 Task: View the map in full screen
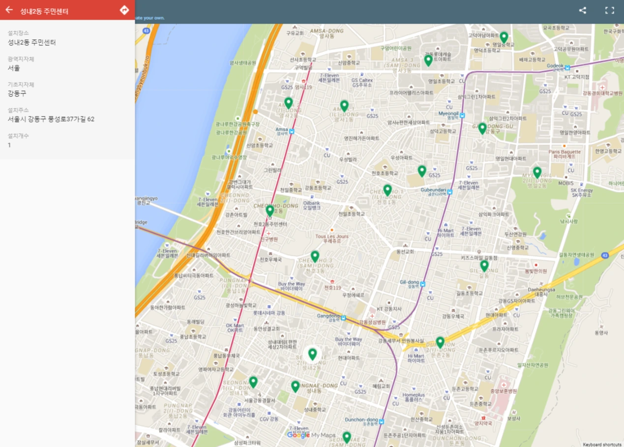tap(610, 10)
